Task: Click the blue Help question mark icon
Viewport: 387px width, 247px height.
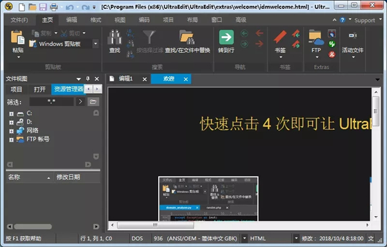Action: [x=342, y=20]
